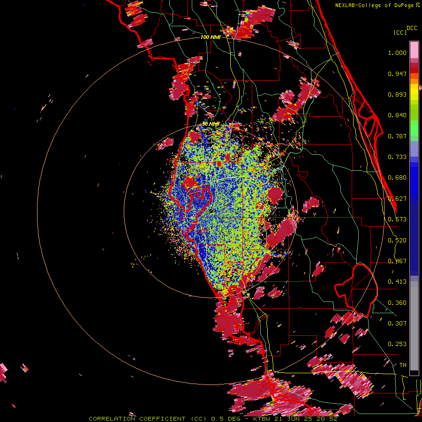The height and width of the screenshot is (422, 422).
Task: Select the 0.787 value on the color scale
Action: (397, 136)
